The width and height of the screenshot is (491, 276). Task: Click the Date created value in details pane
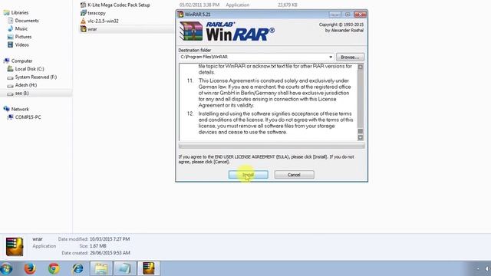pyautogui.click(x=110, y=253)
